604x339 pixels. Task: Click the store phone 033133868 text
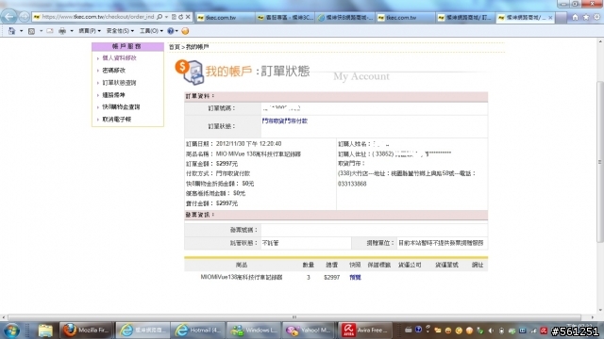click(352, 184)
